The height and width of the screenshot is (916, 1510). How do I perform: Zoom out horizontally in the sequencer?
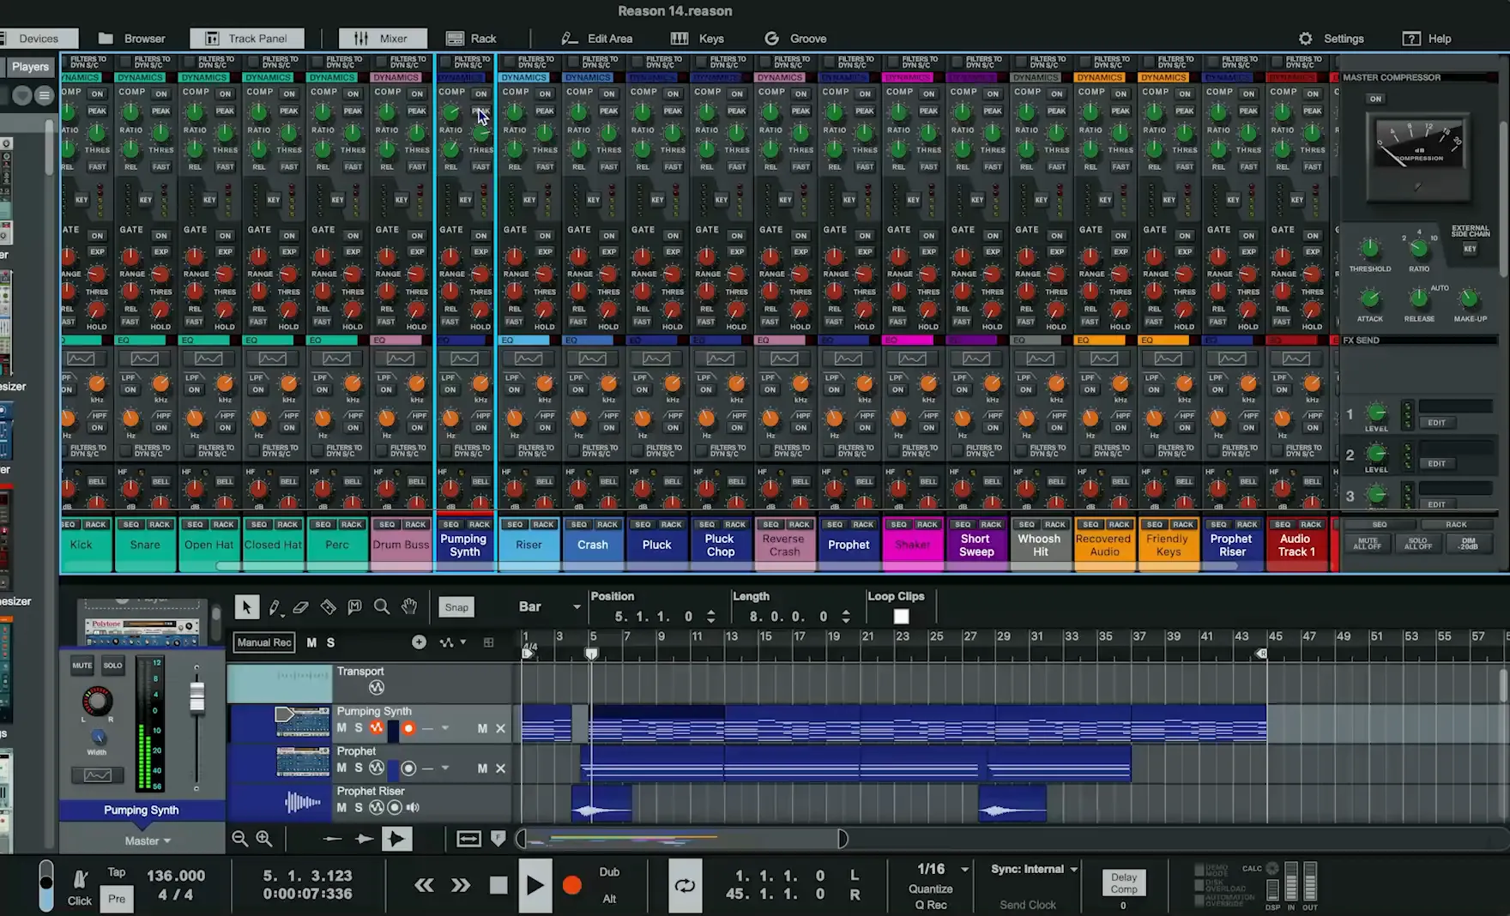click(240, 839)
